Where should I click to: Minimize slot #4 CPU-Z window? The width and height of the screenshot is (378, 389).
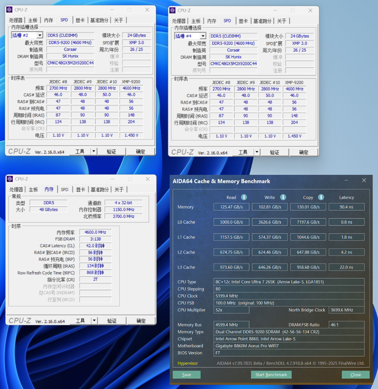(x=275, y=10)
